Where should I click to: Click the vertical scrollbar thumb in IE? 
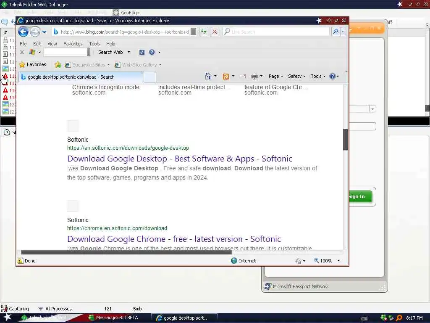tap(345, 140)
